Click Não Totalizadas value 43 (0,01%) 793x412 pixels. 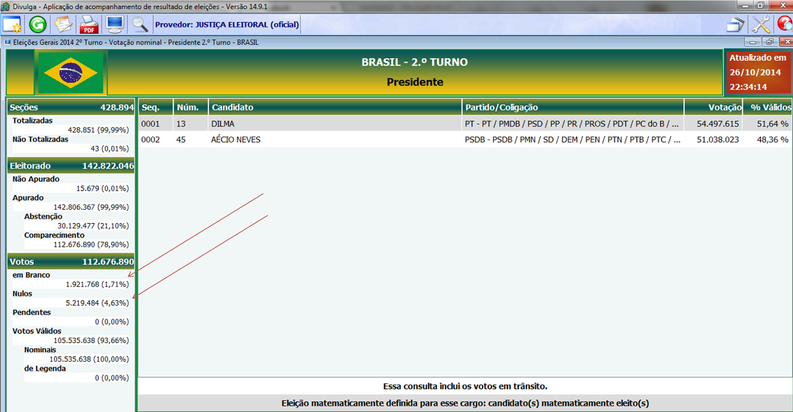110,149
